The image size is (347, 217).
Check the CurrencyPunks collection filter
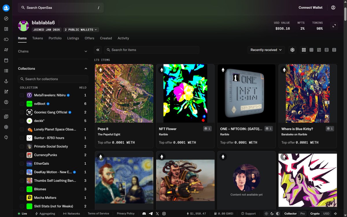(x=22, y=155)
